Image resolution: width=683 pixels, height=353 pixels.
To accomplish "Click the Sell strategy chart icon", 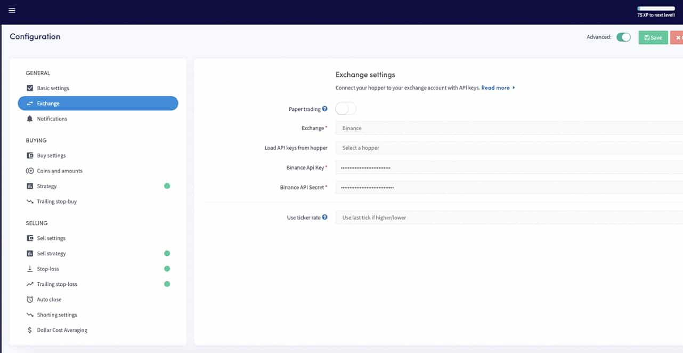I will click(30, 253).
